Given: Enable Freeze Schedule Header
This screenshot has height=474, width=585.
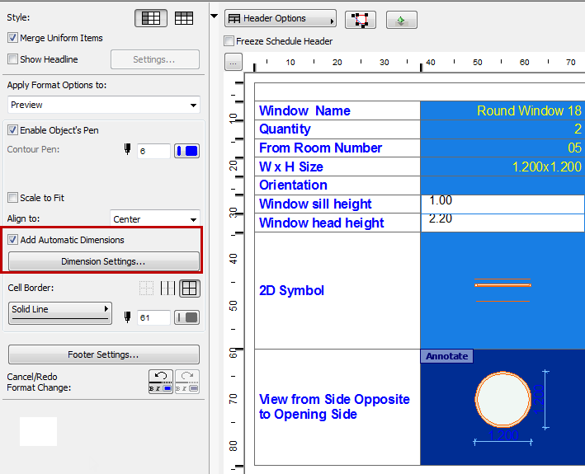Looking at the screenshot, I should [x=229, y=40].
